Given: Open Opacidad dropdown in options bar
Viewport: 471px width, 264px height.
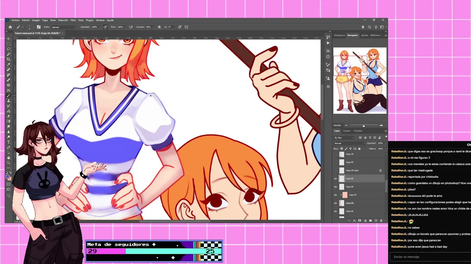Looking at the screenshot, I should (x=100, y=27).
